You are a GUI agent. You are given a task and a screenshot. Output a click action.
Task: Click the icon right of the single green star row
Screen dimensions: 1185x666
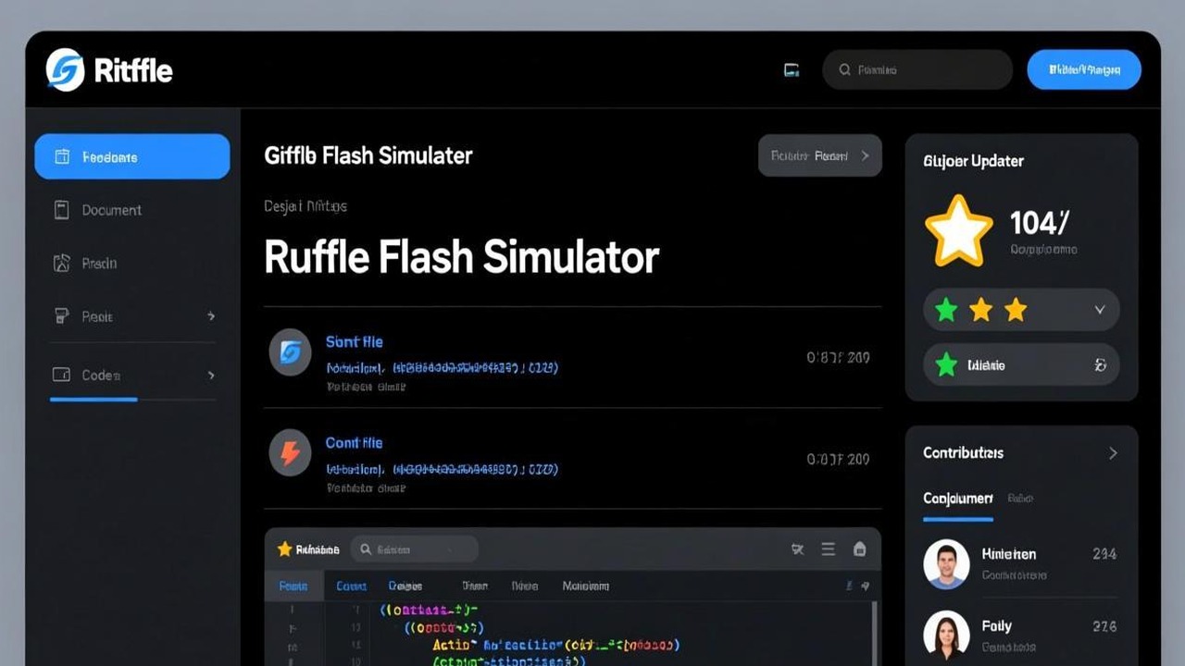point(1100,365)
